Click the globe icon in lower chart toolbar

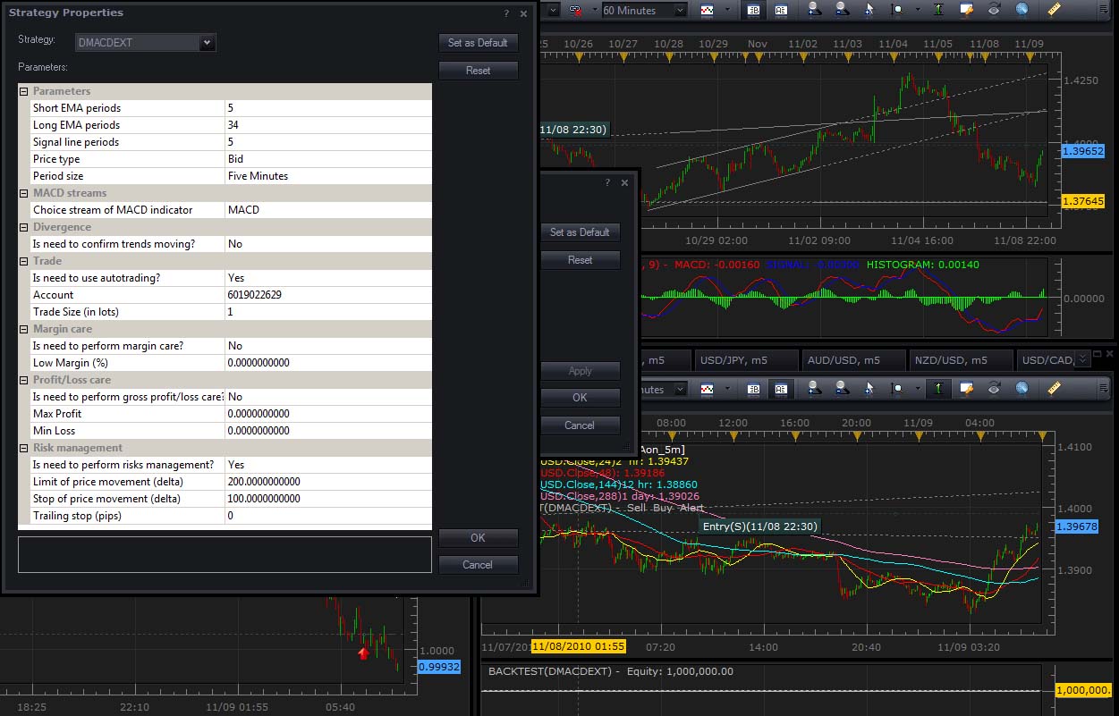tap(1022, 389)
